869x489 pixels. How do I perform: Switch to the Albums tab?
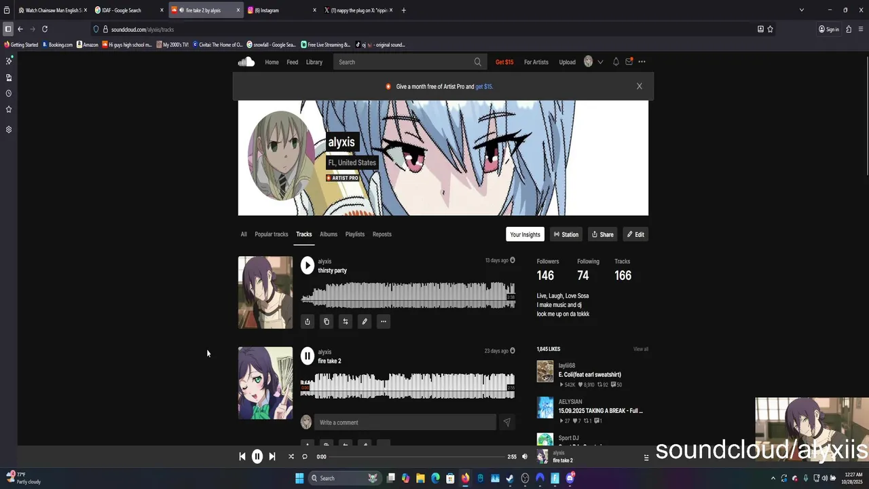(x=329, y=234)
